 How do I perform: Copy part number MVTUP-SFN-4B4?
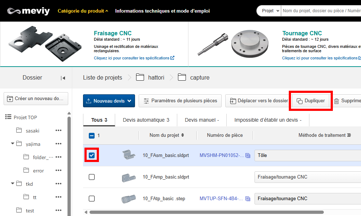point(248,199)
